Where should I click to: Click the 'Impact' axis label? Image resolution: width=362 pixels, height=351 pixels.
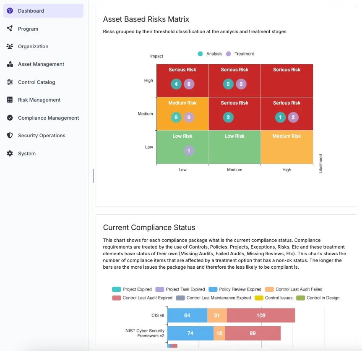tap(156, 56)
